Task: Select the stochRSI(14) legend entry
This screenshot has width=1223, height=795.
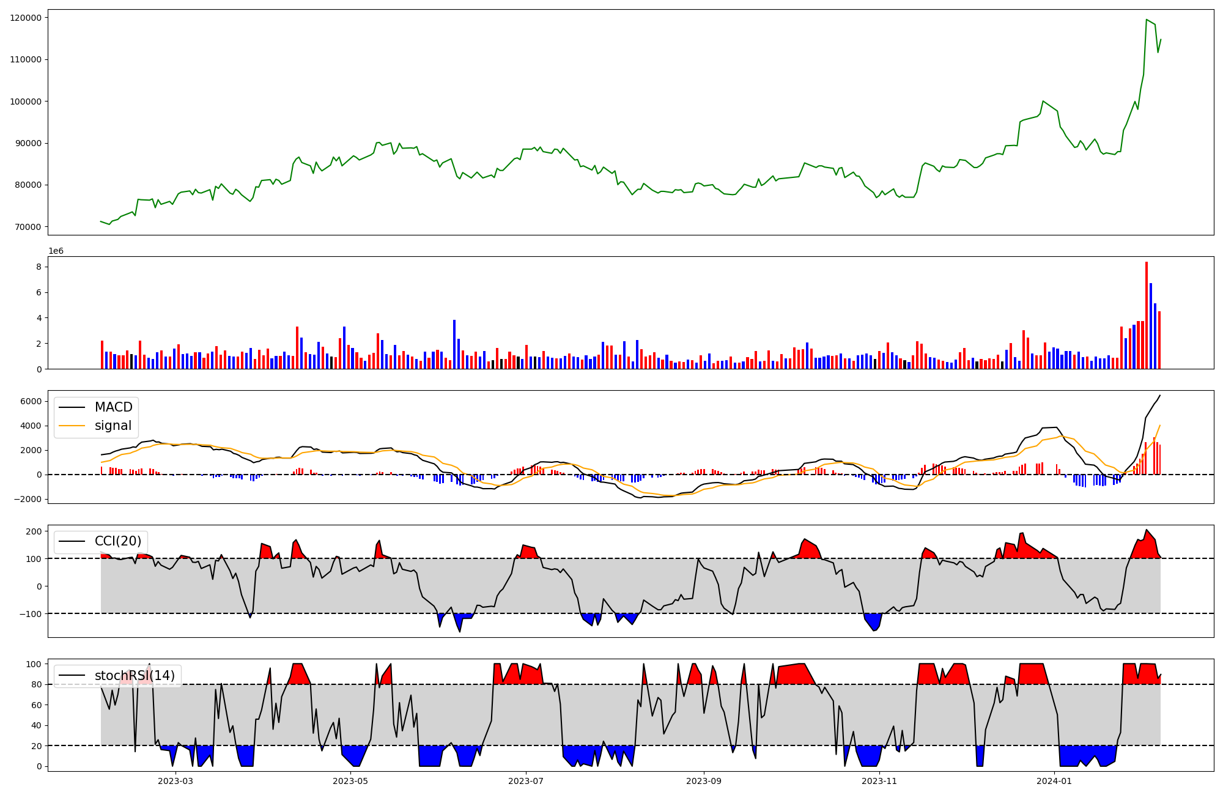Action: coord(135,676)
